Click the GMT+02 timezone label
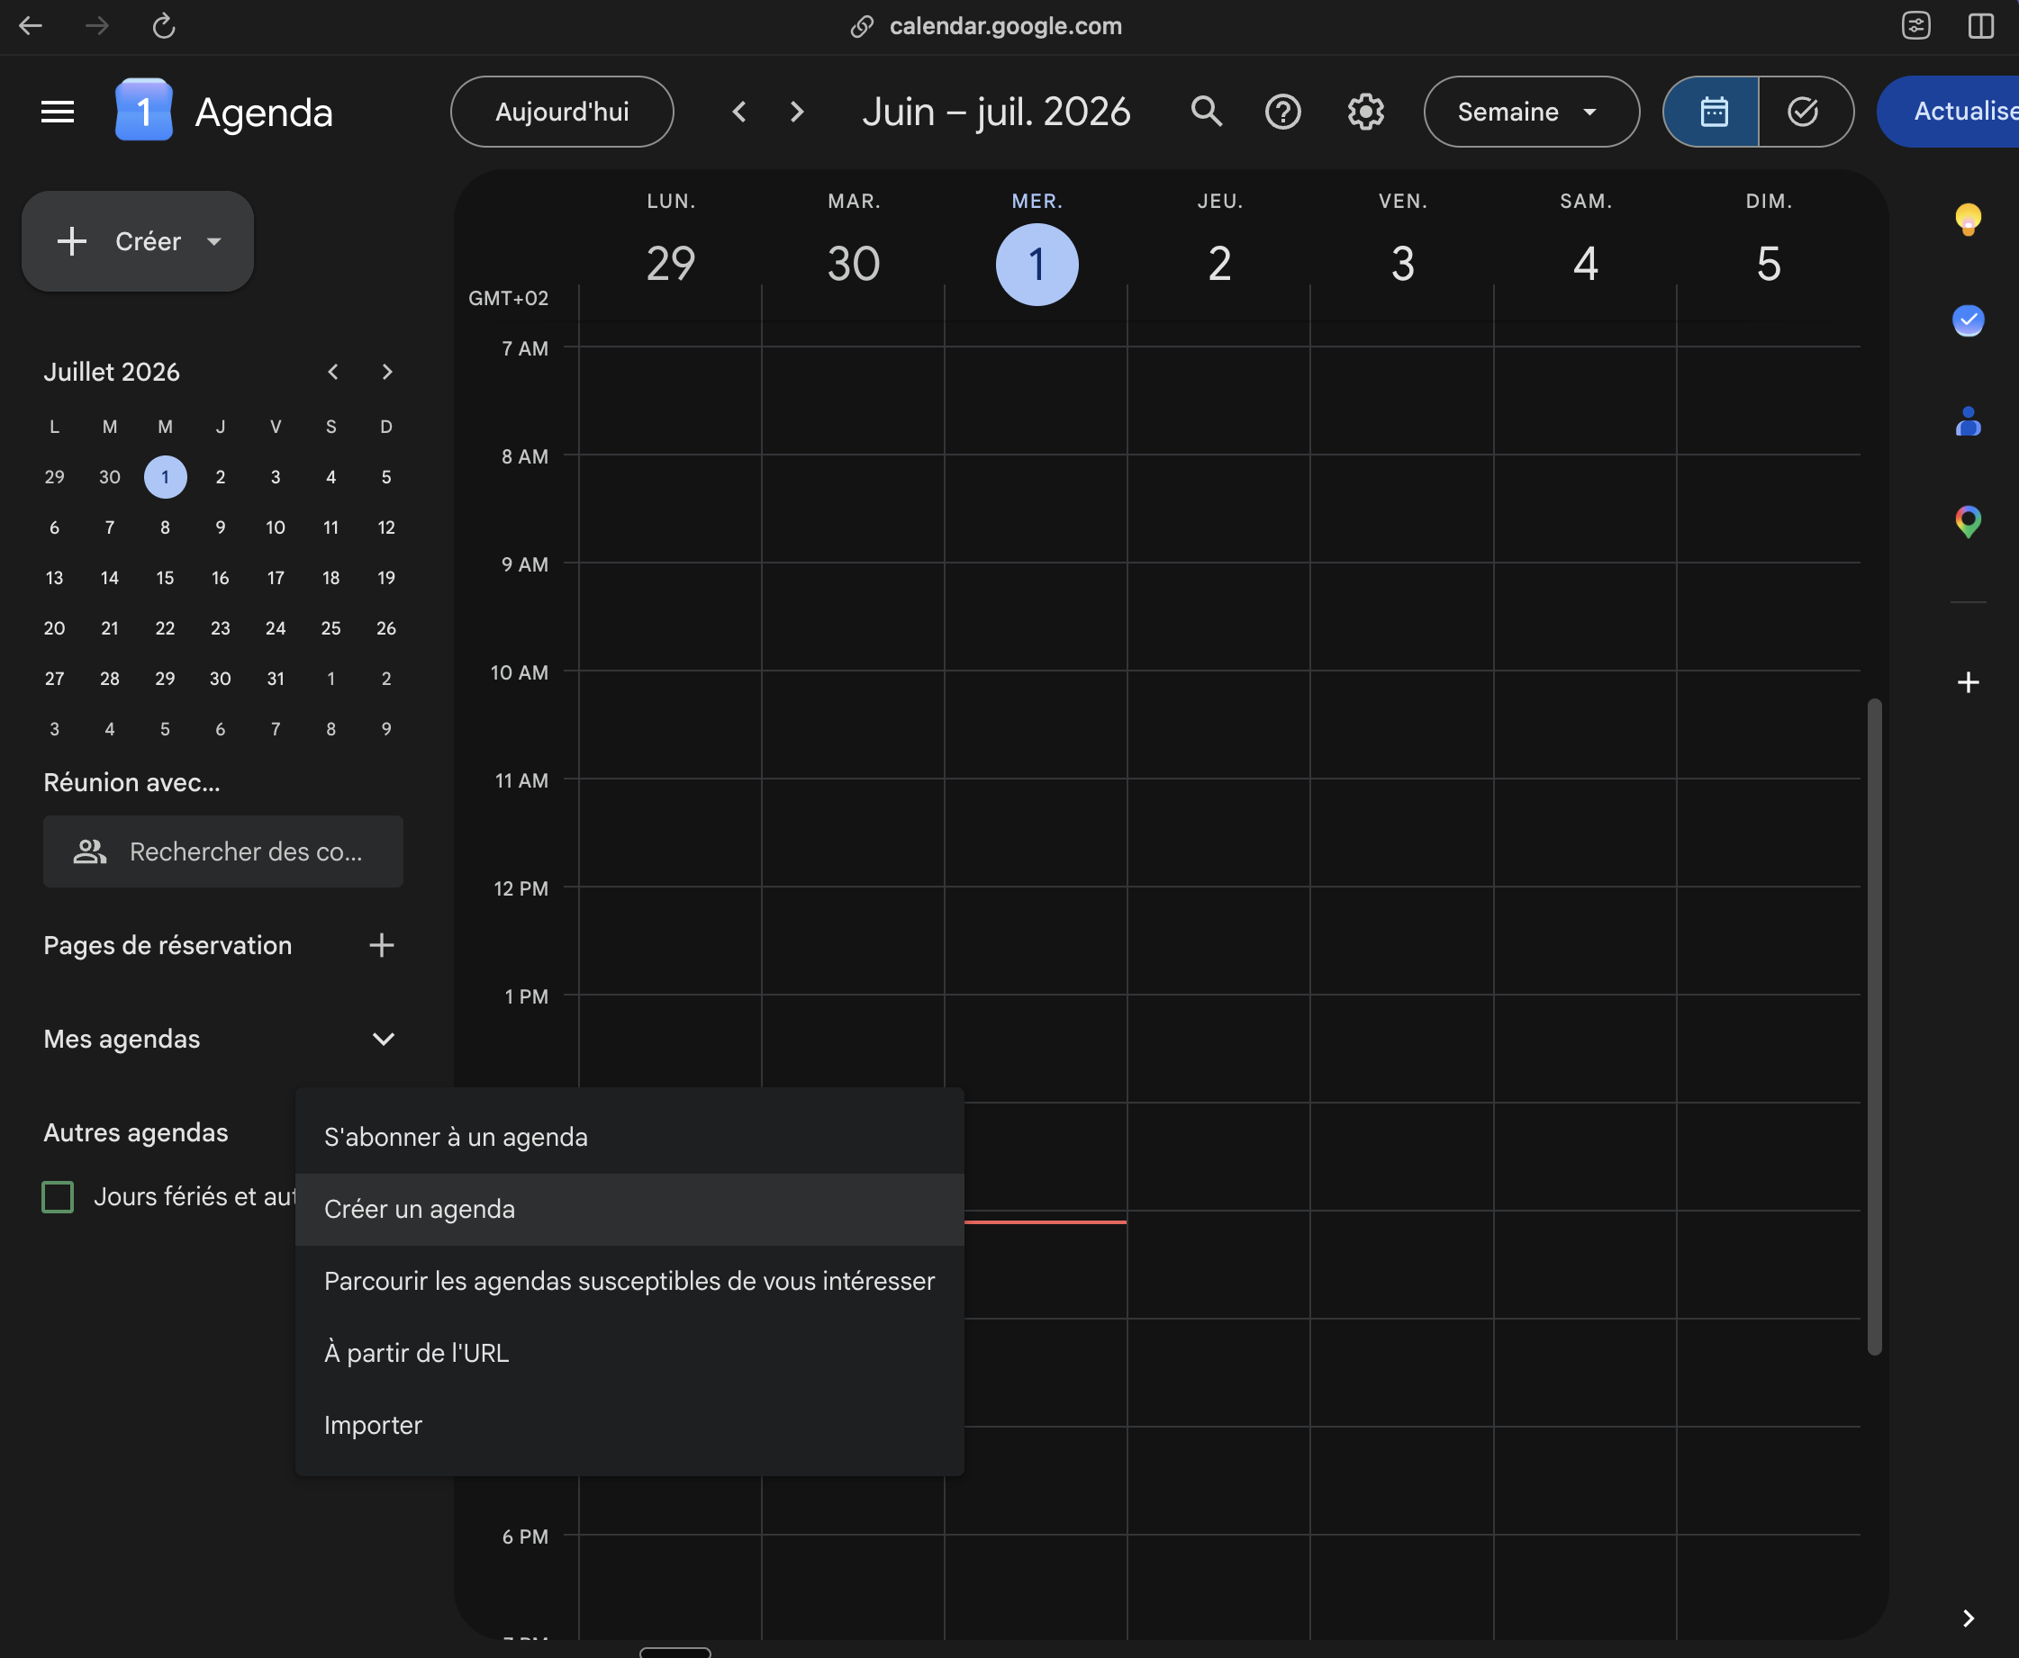 pos(508,298)
